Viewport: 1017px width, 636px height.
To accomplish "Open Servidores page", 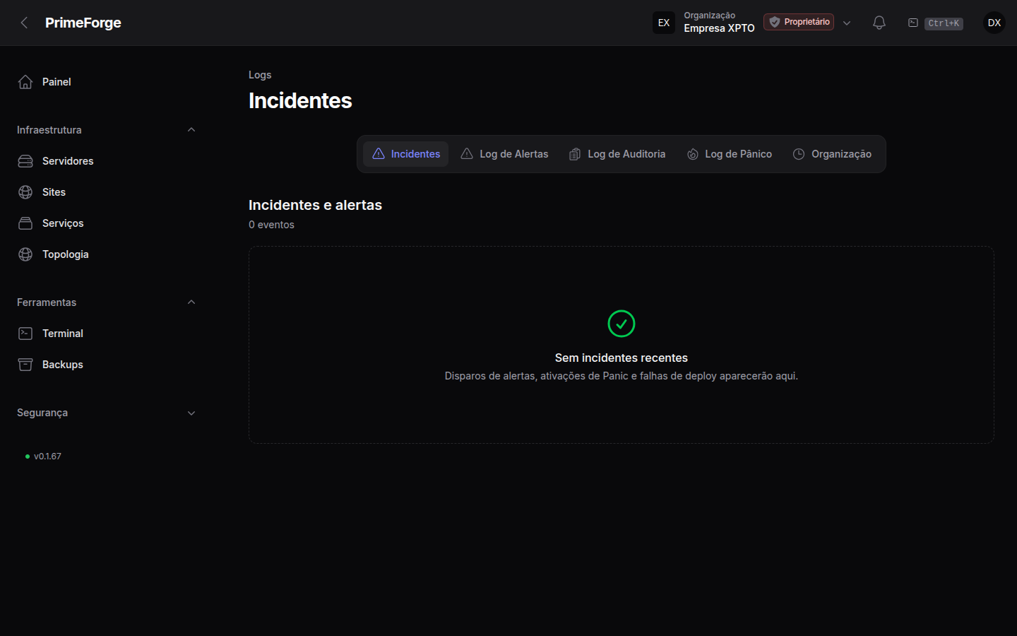I will (106, 161).
